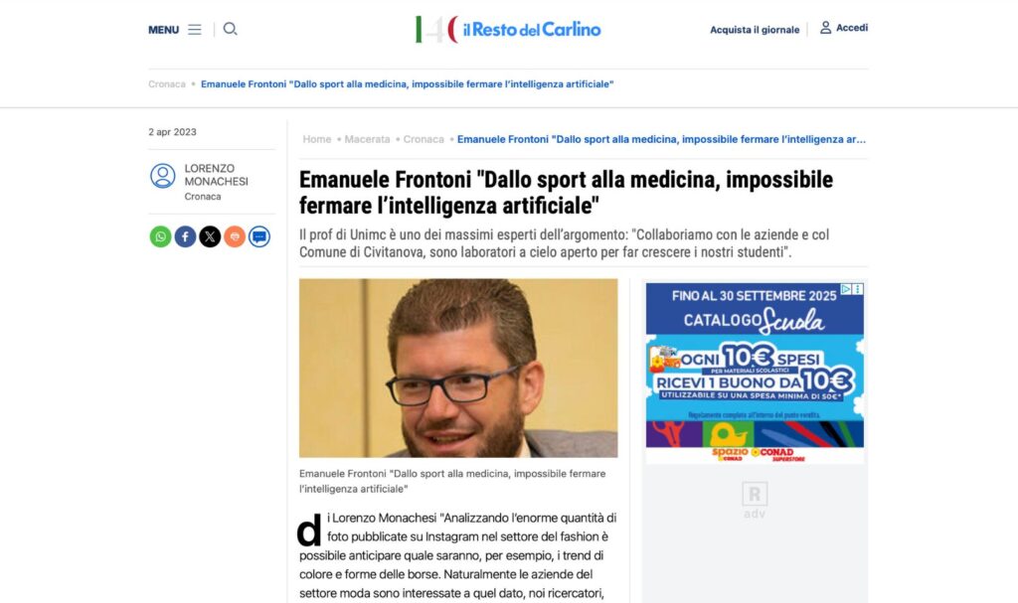Click the MENU text label
This screenshot has height=603, width=1018.
click(x=164, y=30)
